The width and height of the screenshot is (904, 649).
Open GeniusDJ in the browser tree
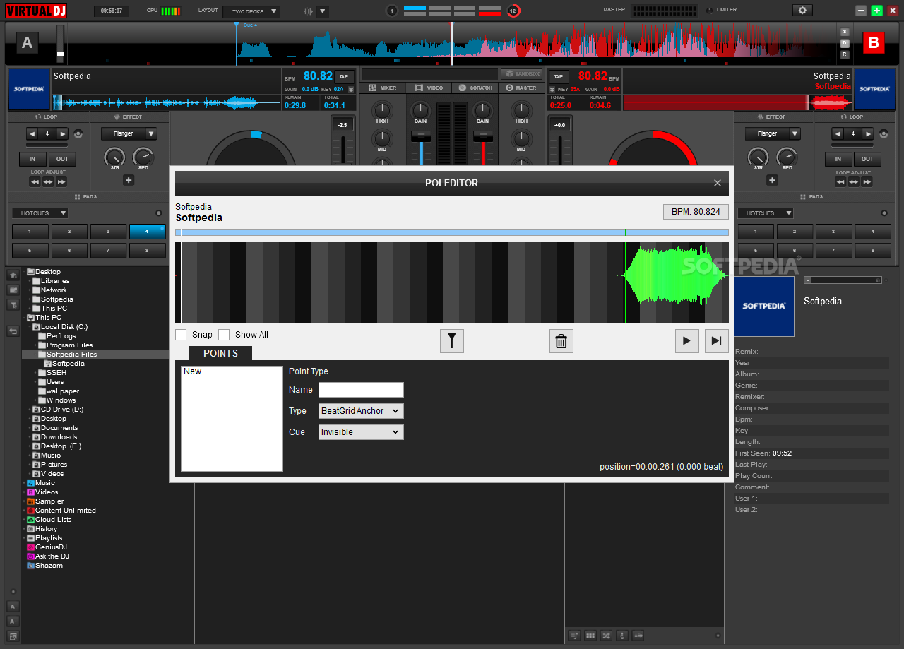51,547
